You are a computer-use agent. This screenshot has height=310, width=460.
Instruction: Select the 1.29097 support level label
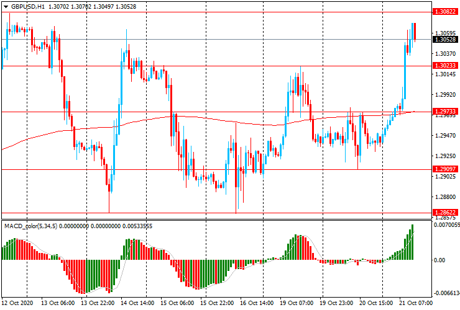445,169
